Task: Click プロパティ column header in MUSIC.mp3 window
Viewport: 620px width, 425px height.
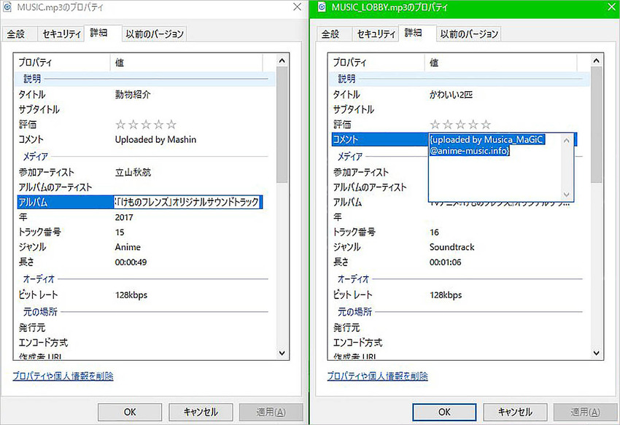Action: pos(62,63)
